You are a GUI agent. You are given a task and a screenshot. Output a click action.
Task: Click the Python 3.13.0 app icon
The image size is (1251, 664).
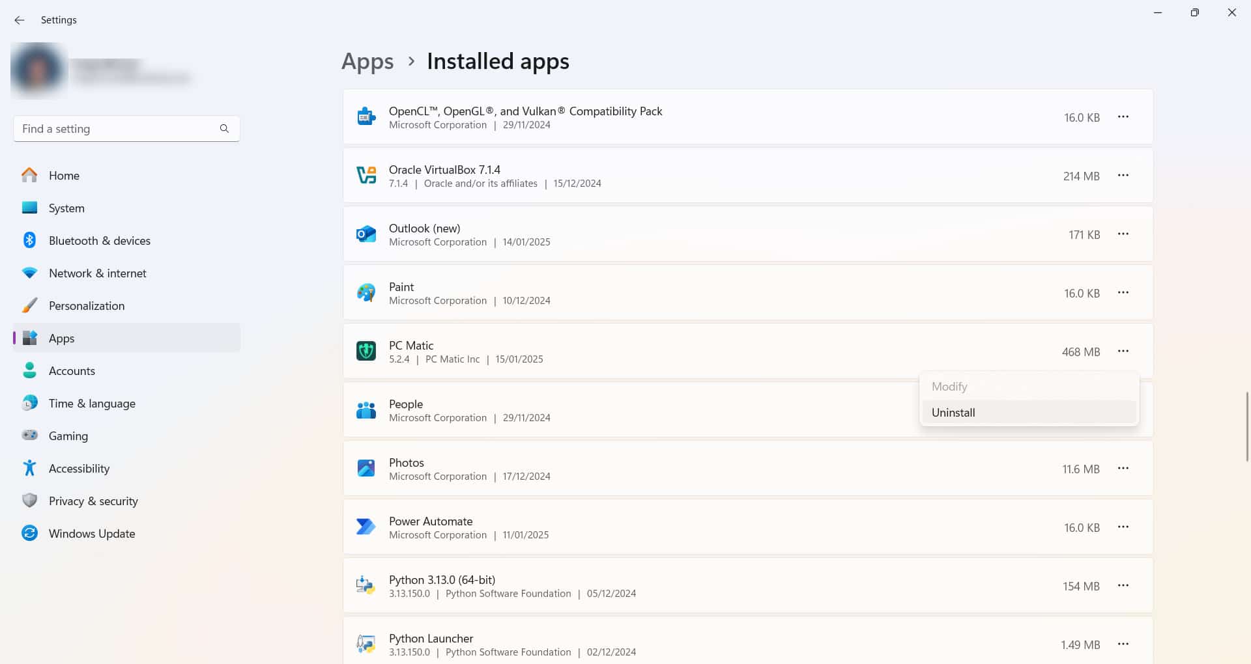tap(366, 585)
